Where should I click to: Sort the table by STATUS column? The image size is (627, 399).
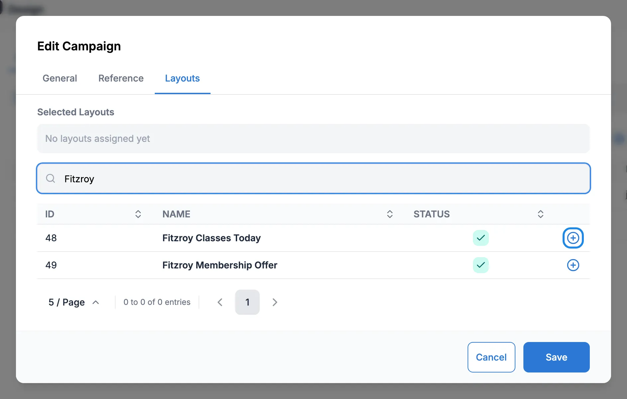point(541,214)
